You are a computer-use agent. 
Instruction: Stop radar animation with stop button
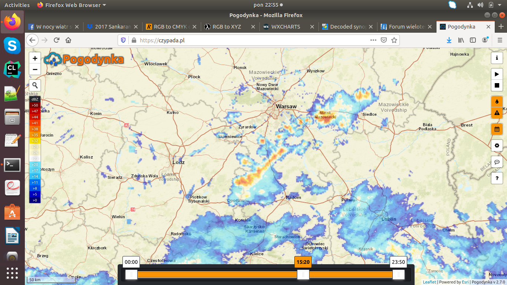[497, 86]
